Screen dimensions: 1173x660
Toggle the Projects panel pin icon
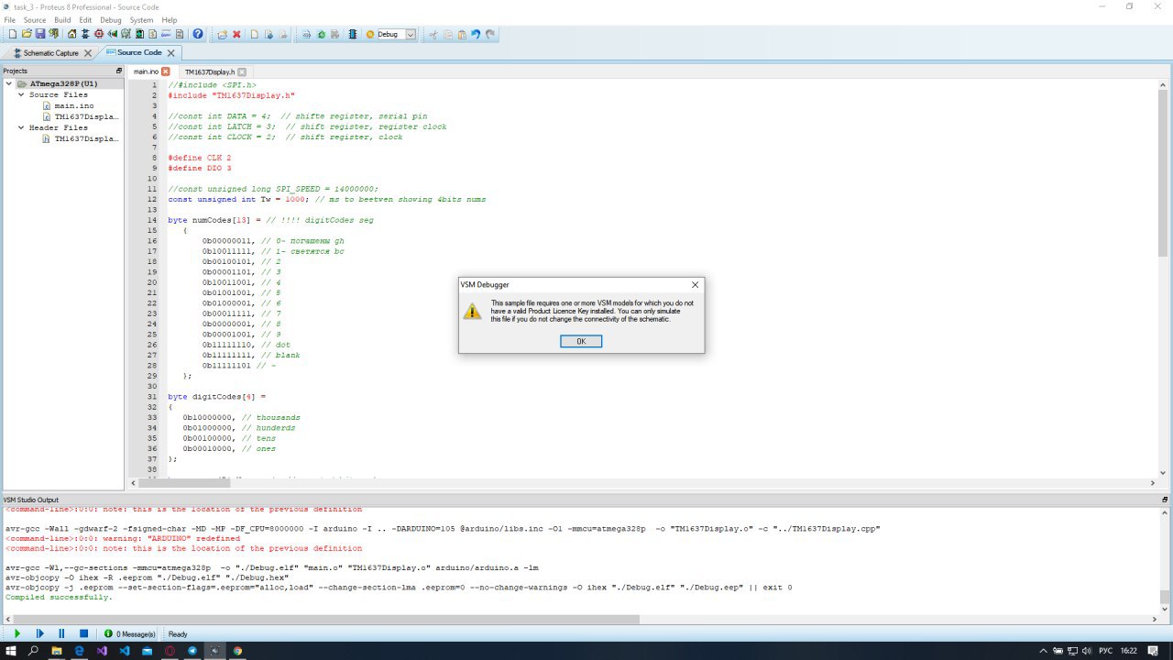pos(118,71)
